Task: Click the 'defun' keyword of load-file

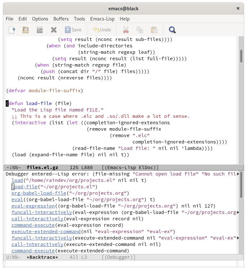Action: 16,103
